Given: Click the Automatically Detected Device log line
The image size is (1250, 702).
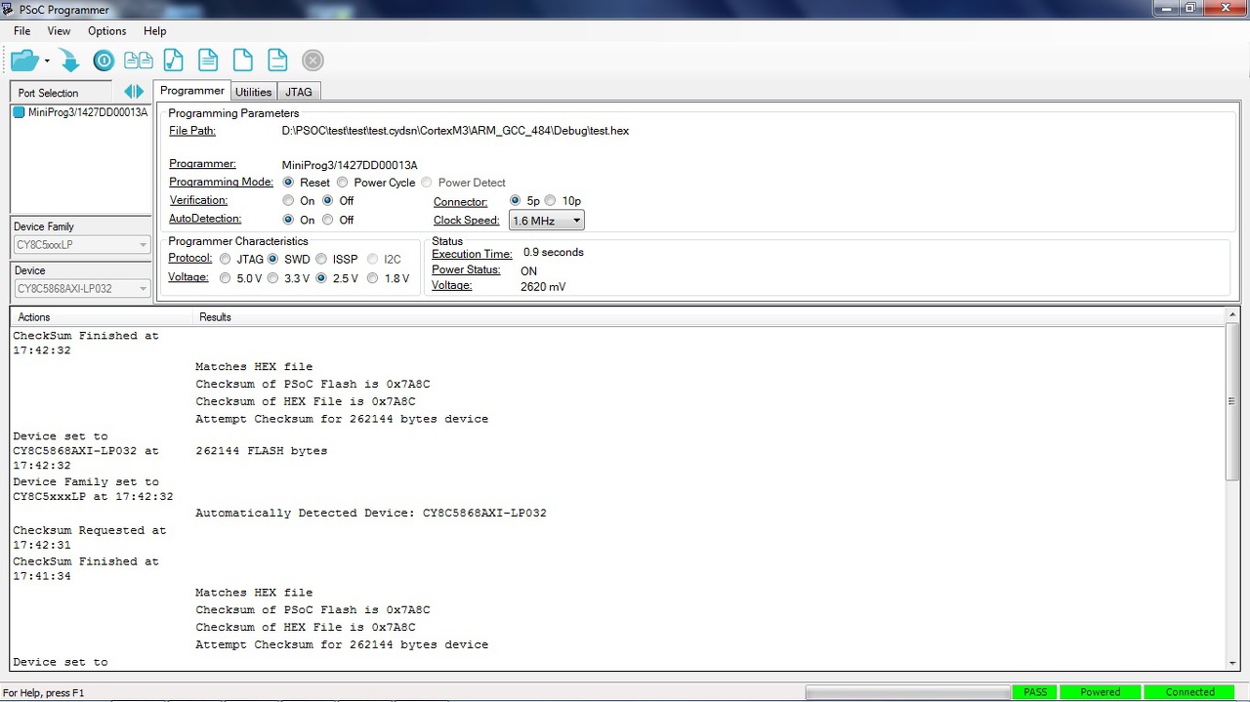Looking at the screenshot, I should [x=371, y=513].
